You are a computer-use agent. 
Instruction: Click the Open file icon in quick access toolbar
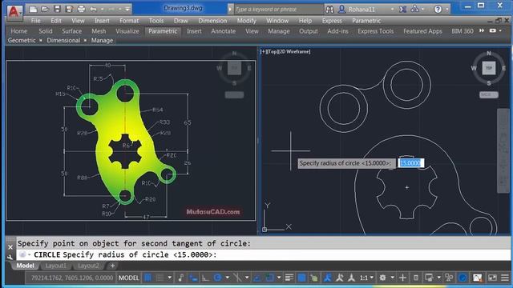pyautogui.click(x=45, y=9)
